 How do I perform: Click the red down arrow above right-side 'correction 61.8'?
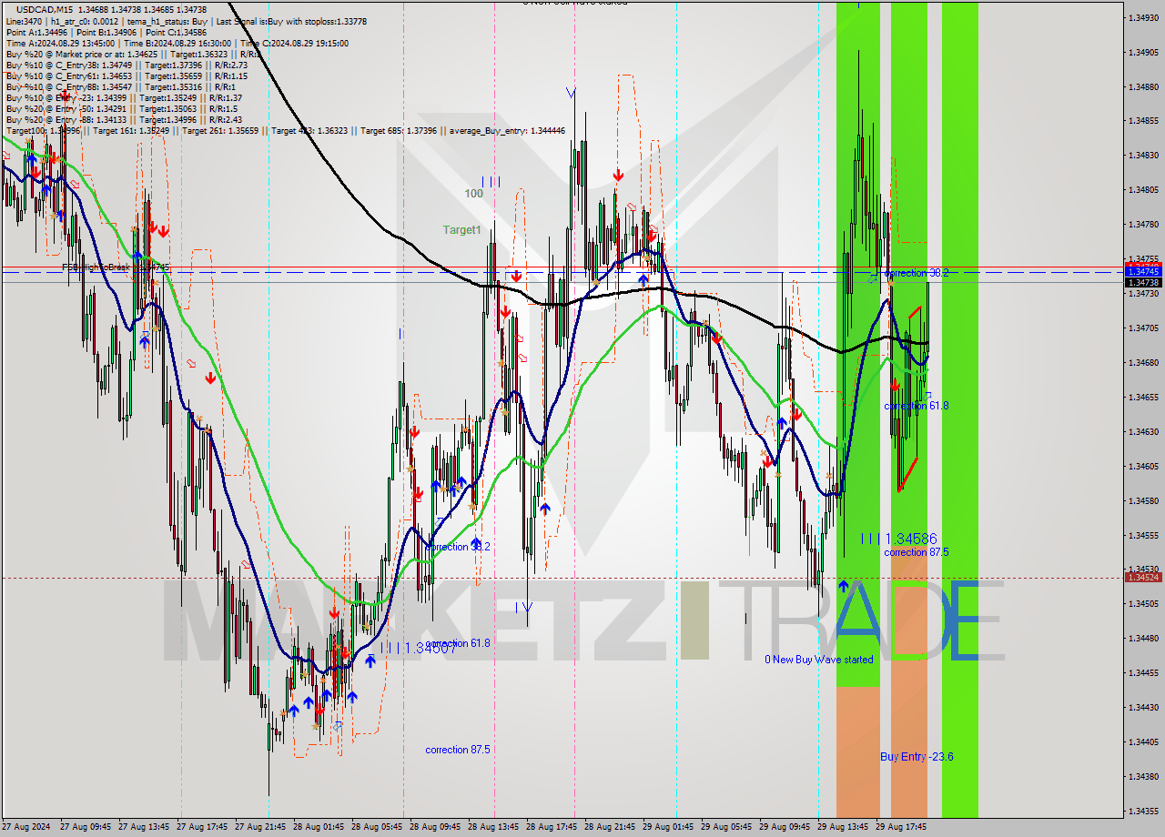tap(895, 385)
